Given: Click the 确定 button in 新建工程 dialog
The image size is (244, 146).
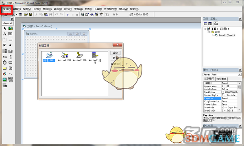Looking at the screenshot, I should coord(115,53).
